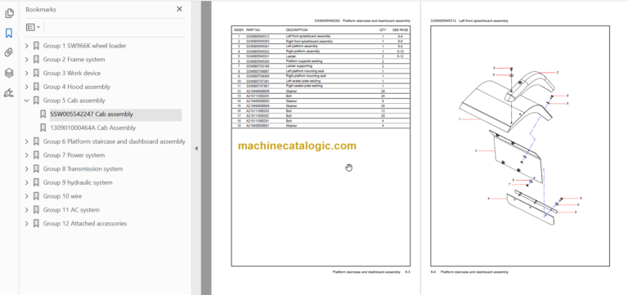
Task: Click the DESCRIPTION column header
Action: [297, 30]
